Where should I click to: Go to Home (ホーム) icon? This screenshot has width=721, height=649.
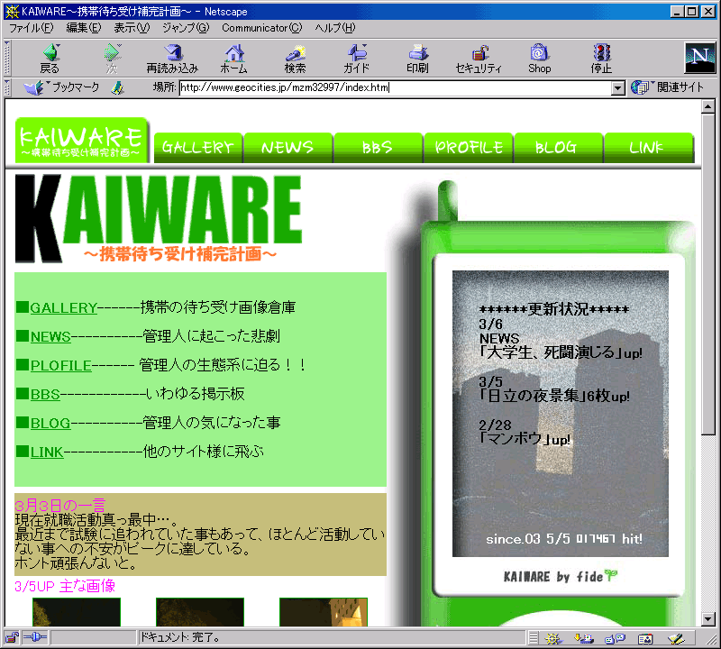pyautogui.click(x=234, y=59)
